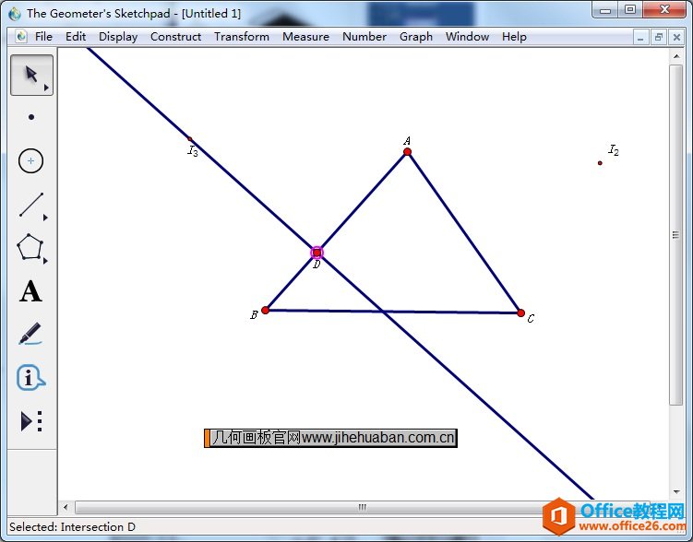693x542 pixels.
Task: Click the vertical scrollbar thumb
Action: click(x=676, y=235)
